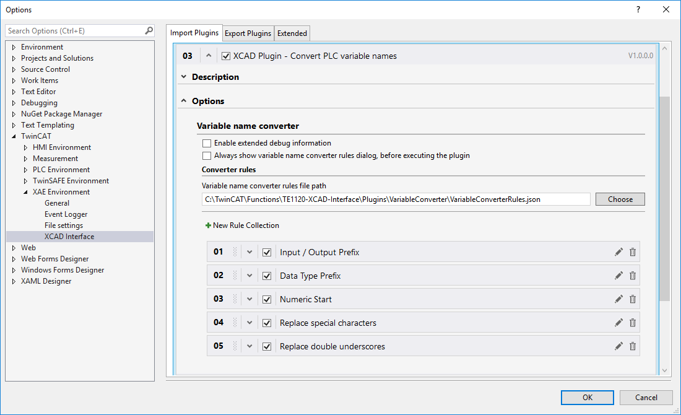Toggle Replace double underscores checkbox

(267, 346)
